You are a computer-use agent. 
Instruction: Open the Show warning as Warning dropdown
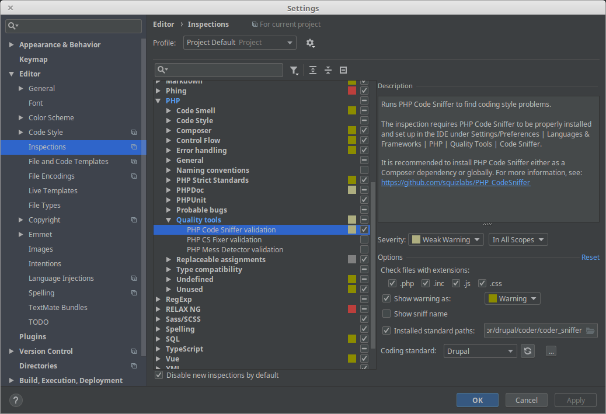513,299
